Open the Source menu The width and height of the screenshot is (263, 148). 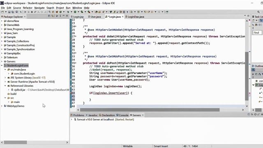(17, 8)
